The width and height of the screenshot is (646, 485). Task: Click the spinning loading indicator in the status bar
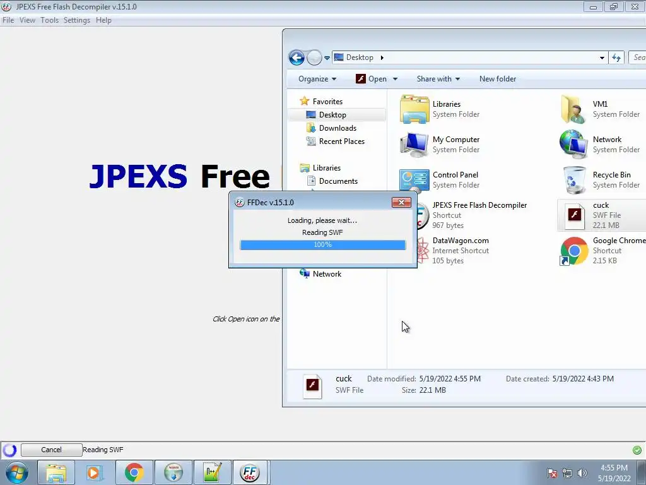[10, 450]
